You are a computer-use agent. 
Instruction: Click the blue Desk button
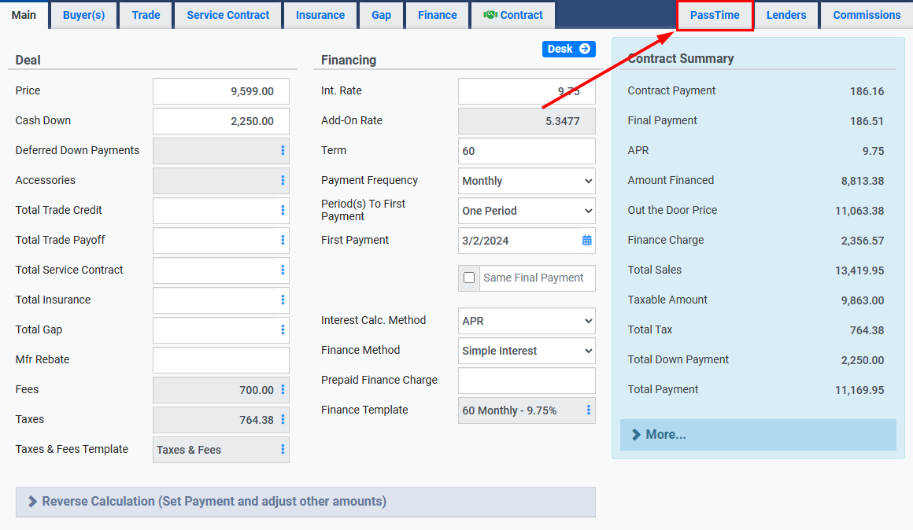pyautogui.click(x=568, y=49)
